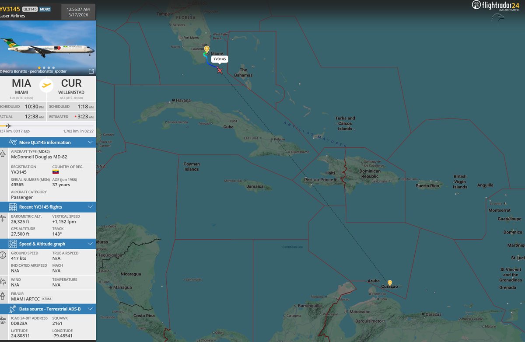Click the MIA origin airport code
This screenshot has width=525, height=342.
(x=21, y=84)
